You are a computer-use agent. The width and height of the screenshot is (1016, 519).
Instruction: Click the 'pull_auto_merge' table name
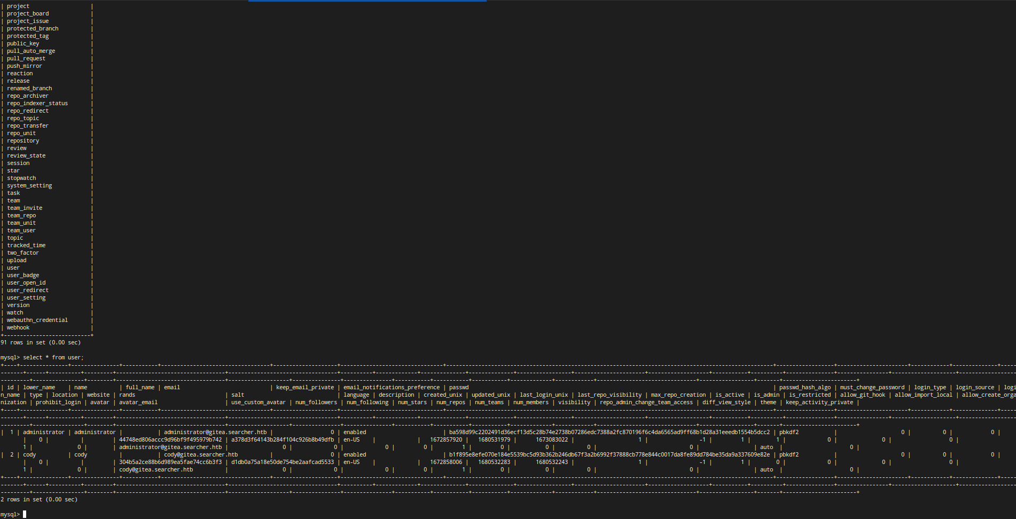[x=31, y=51]
